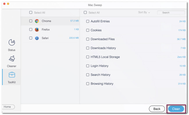Click the Search input field

pos(171,13)
